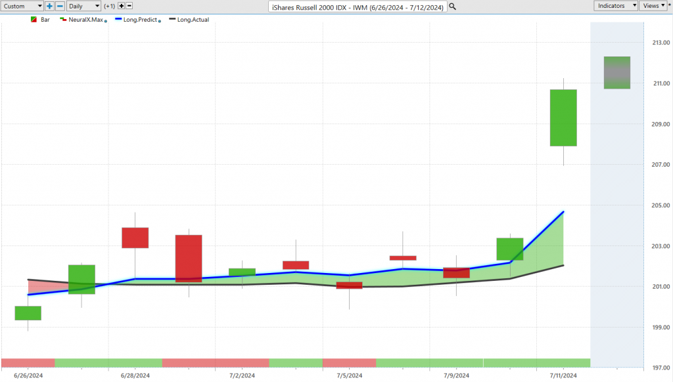
Task: Click the iShares Russell 2000 symbol field
Action: 358,7
